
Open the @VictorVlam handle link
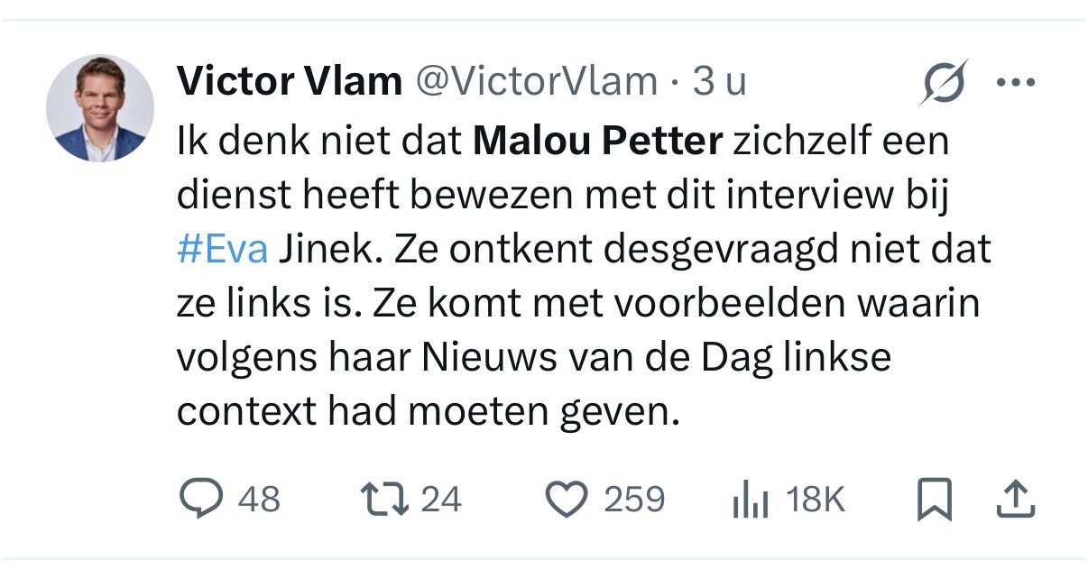536,82
